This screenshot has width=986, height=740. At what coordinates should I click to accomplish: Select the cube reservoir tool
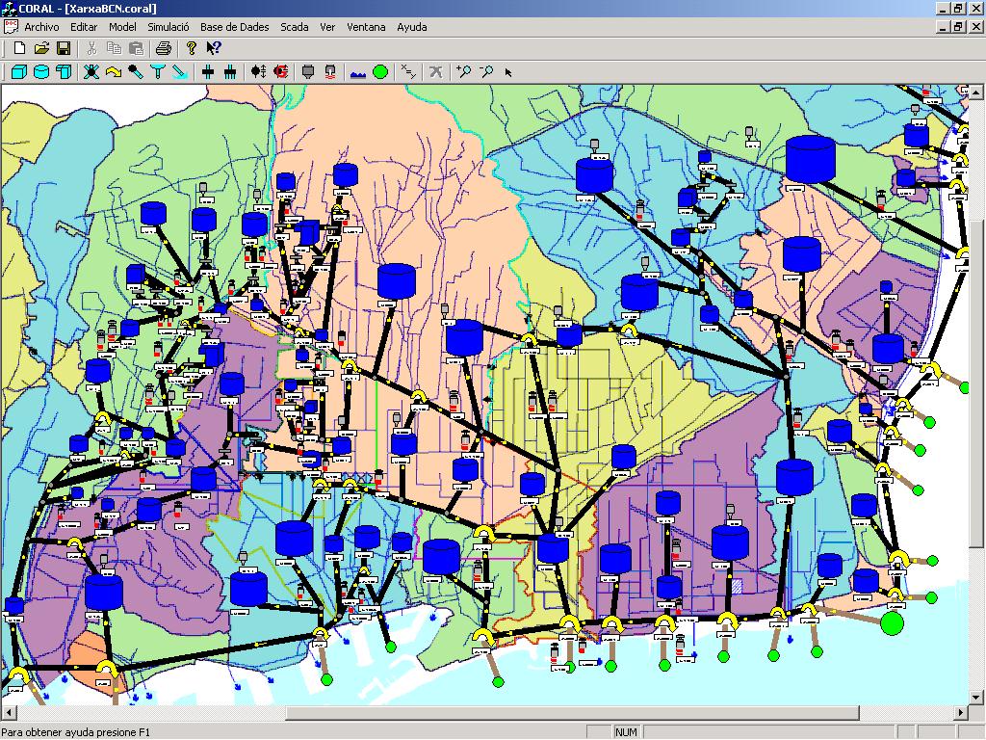pyautogui.click(x=19, y=71)
